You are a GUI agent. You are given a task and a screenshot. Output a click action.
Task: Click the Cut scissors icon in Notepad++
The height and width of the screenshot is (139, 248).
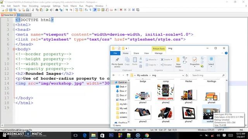pyautogui.click(x=33, y=10)
